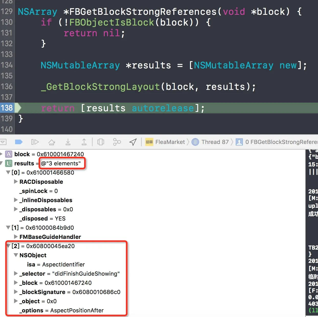The height and width of the screenshot is (317, 318).
Task: Click the argument 'A' icon for block
Action: coord(9,154)
